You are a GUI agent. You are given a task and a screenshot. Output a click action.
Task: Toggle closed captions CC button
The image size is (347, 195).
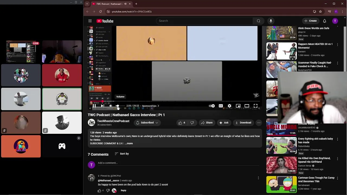221,106
